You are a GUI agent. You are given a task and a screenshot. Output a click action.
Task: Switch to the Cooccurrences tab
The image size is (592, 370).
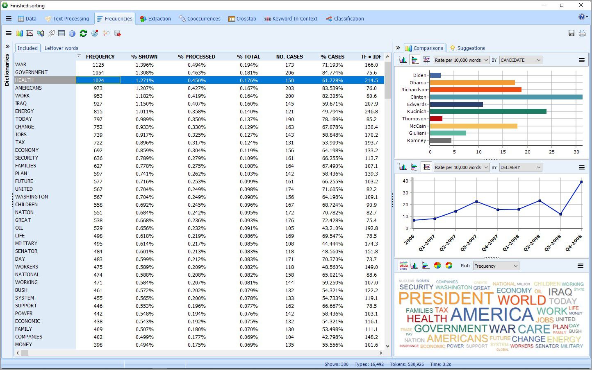tap(200, 19)
